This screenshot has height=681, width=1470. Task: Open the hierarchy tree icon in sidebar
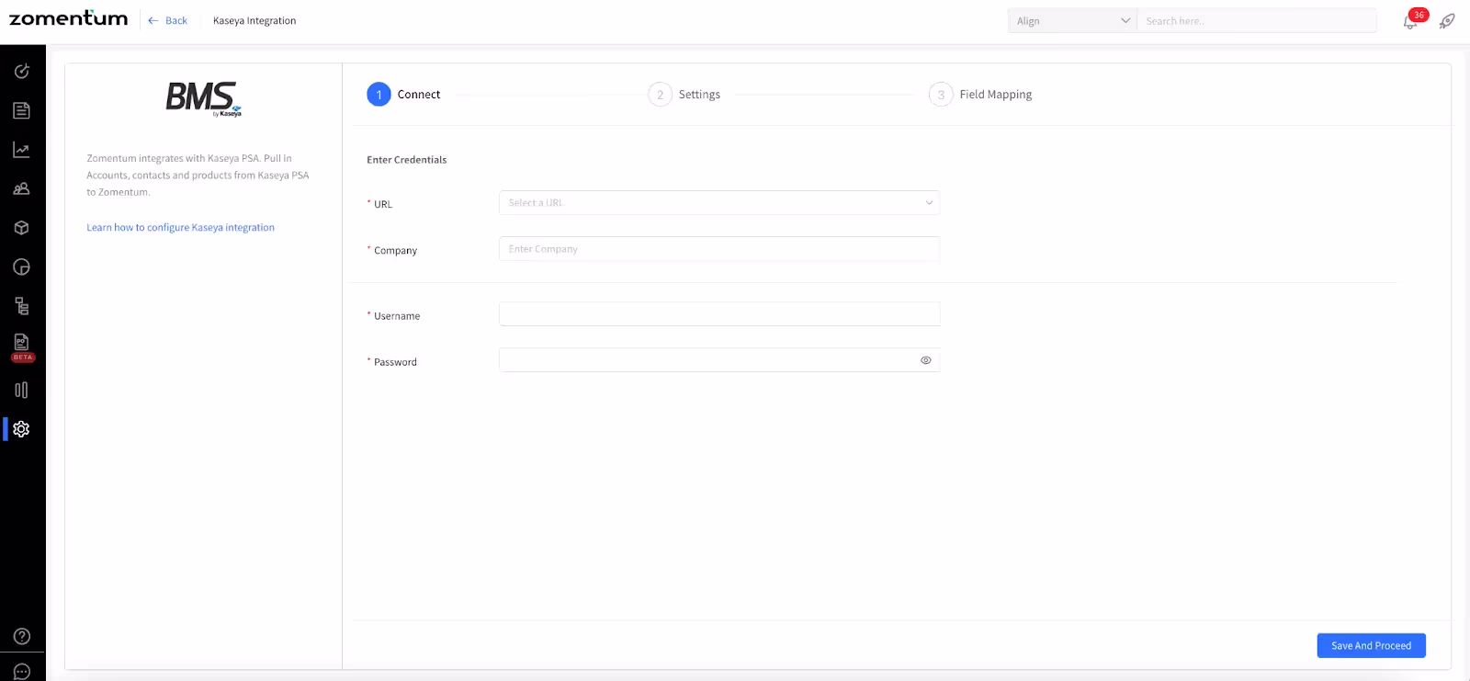pyautogui.click(x=22, y=306)
